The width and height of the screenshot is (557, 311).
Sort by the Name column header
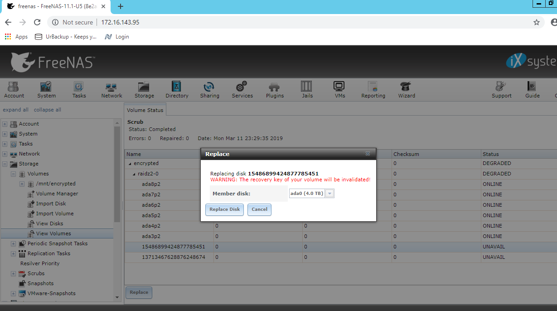point(169,154)
